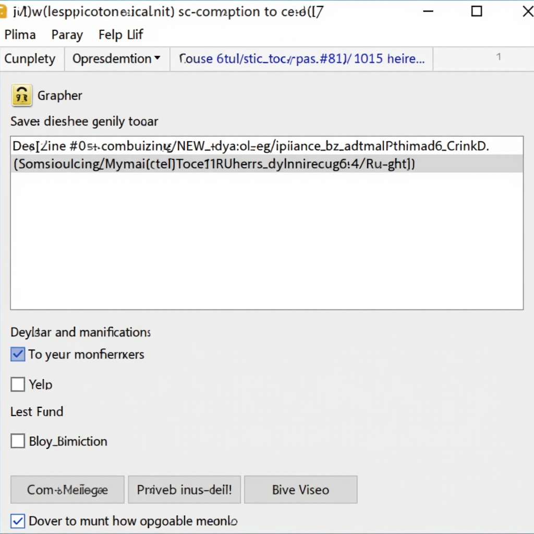Toggle the 'To yeur monfierrxers' checkbox

tap(18, 355)
